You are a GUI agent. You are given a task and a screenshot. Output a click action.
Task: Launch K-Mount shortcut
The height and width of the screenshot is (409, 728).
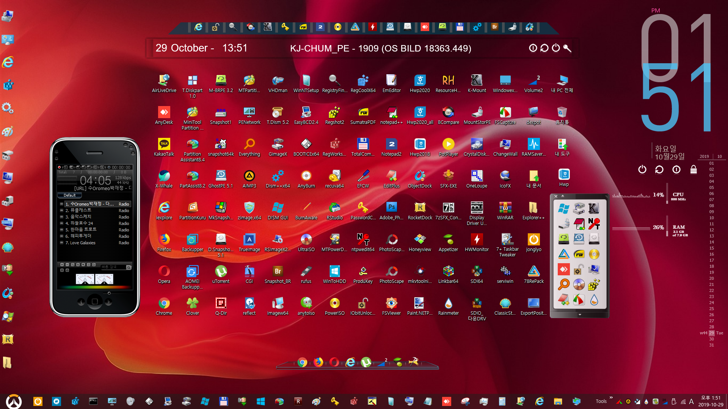click(x=477, y=83)
